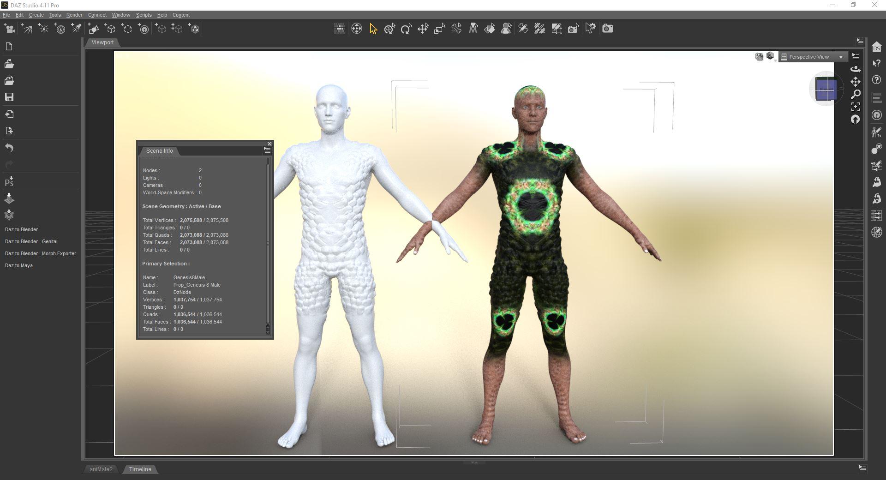Select the Scene Info tab
Viewport: 886px width, 480px height.
pyautogui.click(x=159, y=151)
